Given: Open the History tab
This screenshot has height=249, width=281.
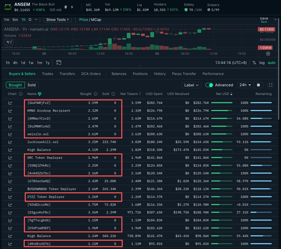Looking at the screenshot, I should pyautogui.click(x=160, y=74).
